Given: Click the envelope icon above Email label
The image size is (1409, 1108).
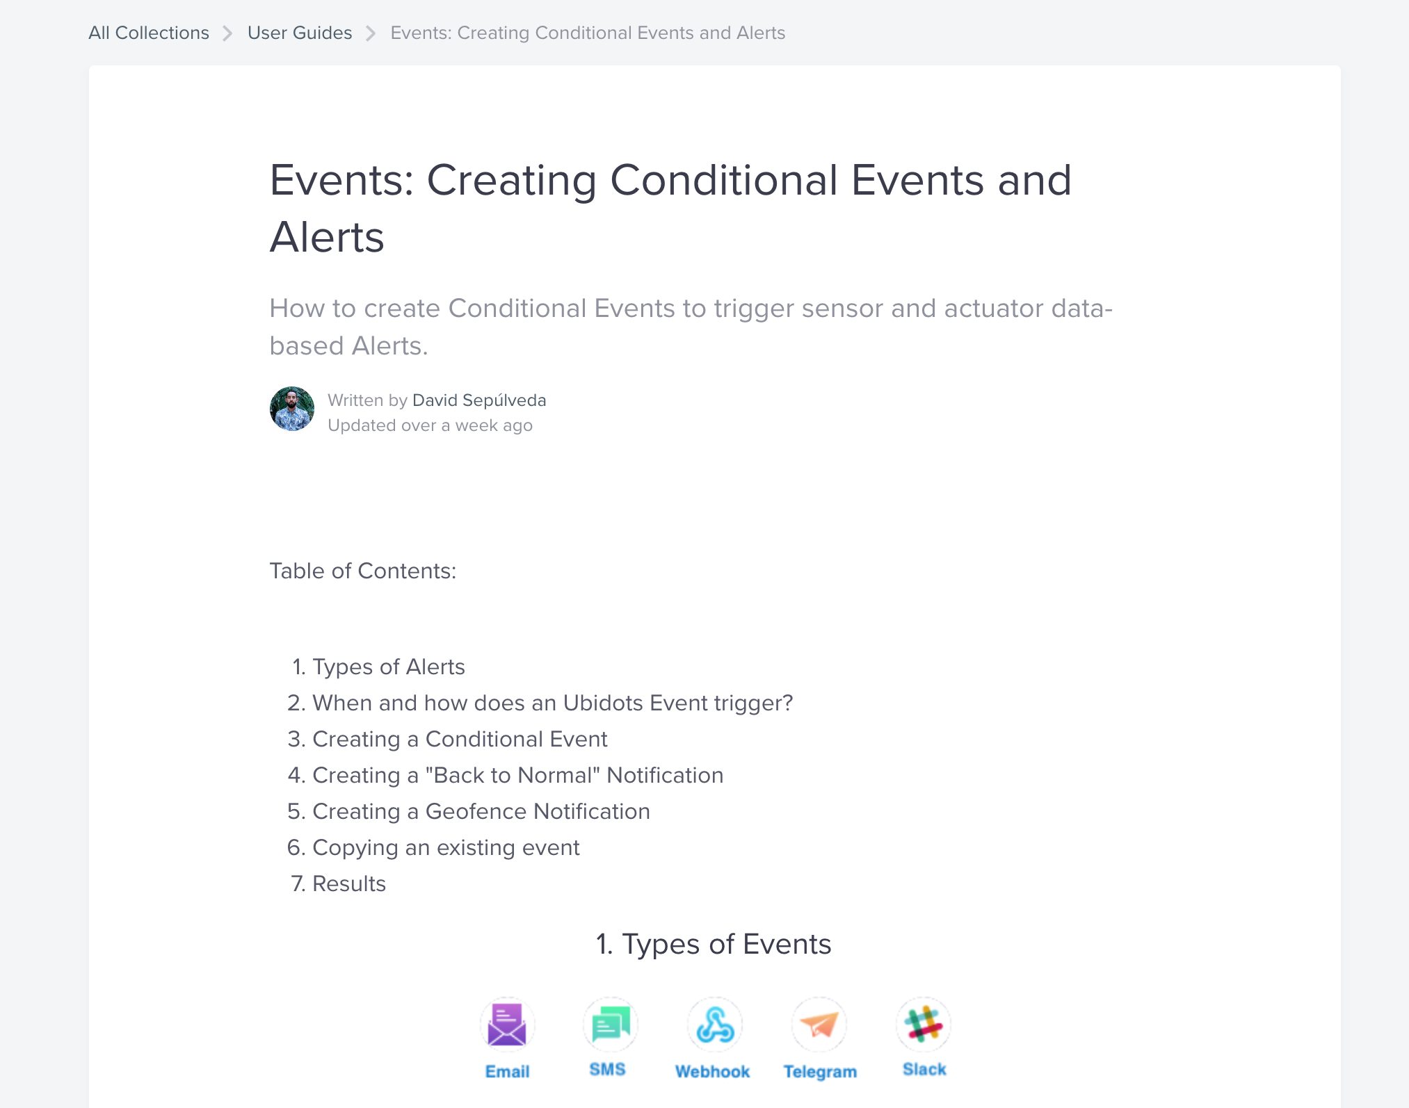Looking at the screenshot, I should tap(507, 1023).
